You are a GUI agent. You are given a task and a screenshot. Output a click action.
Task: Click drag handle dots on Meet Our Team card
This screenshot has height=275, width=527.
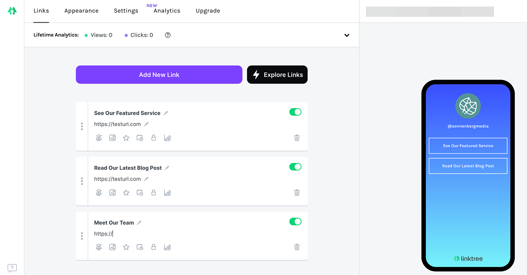click(x=82, y=236)
